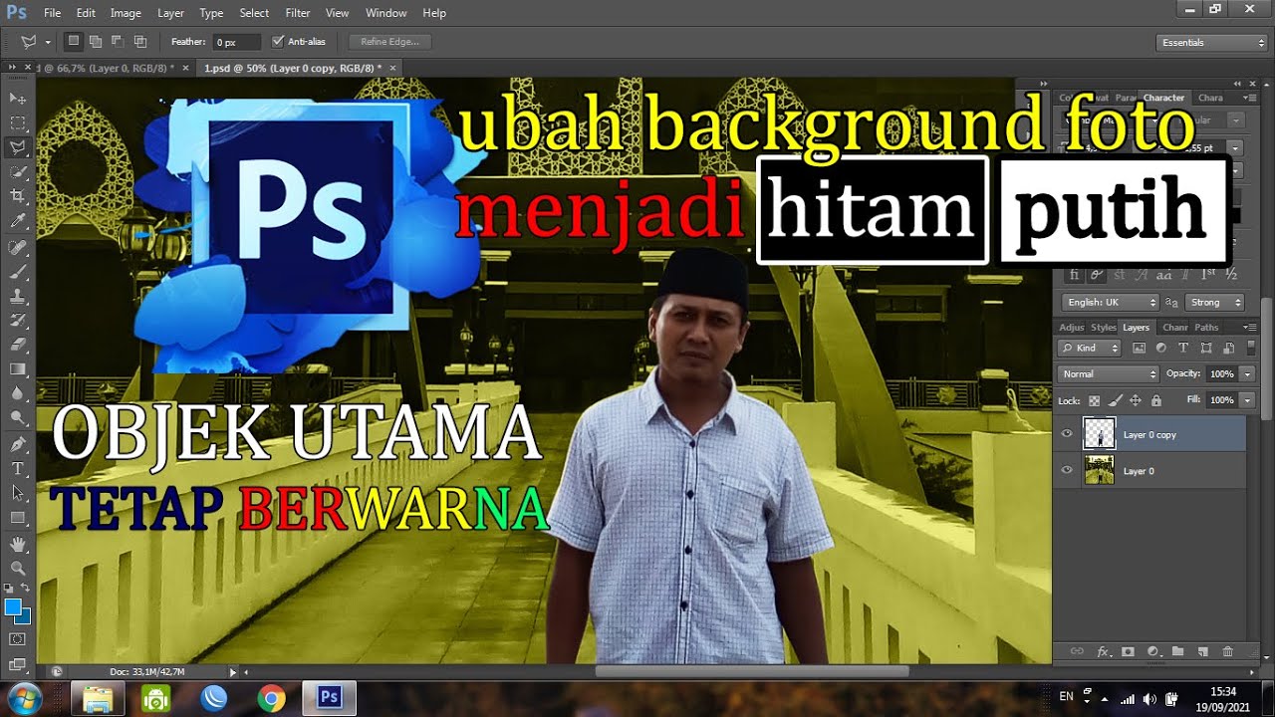1275x717 pixels.
Task: Click Intersect with selection mode icon
Action: (x=140, y=42)
